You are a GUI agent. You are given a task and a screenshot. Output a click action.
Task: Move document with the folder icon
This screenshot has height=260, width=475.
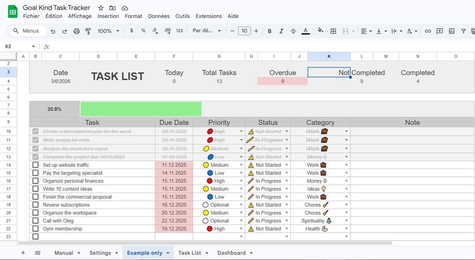(112, 8)
